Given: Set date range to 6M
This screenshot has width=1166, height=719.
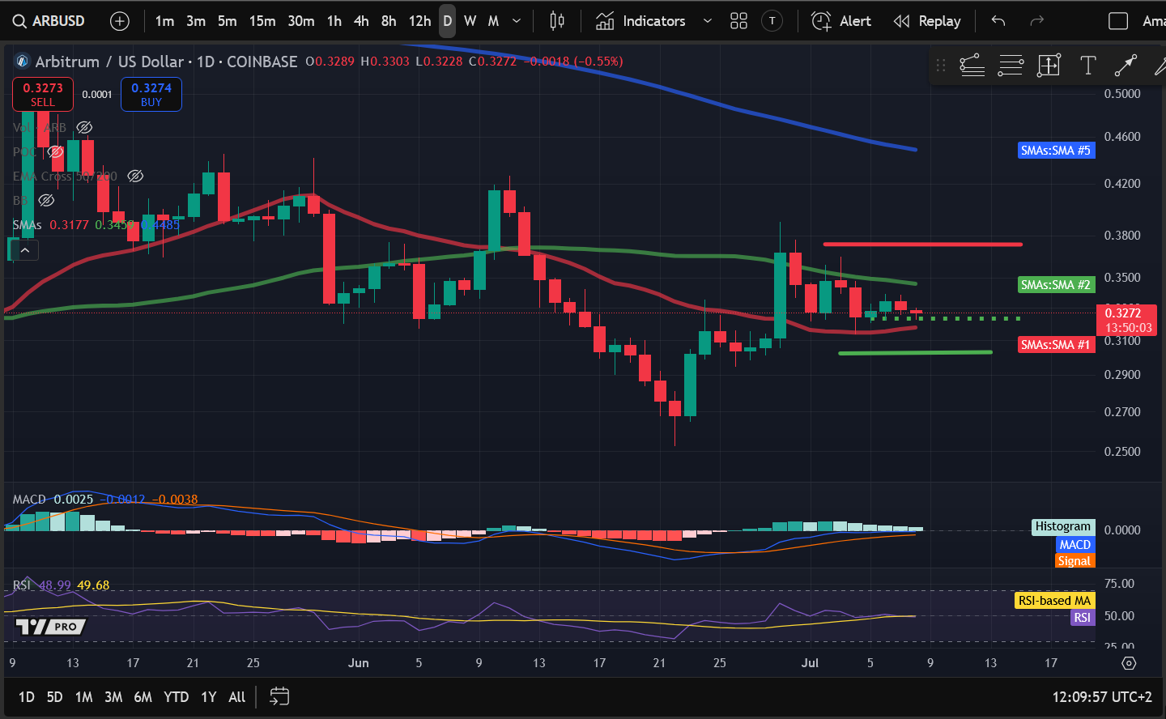Looking at the screenshot, I should (x=143, y=697).
